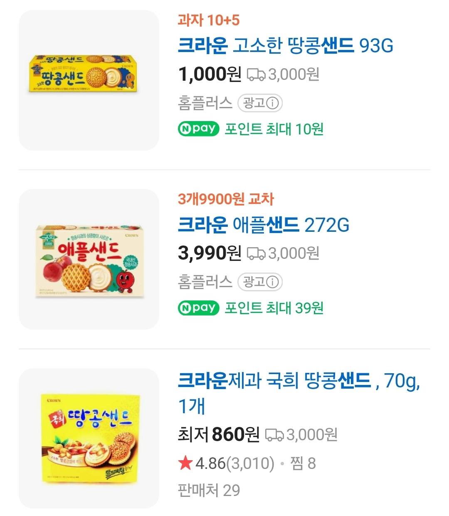Viewport: 449px width, 516px height.
Task: Click delivery truck icon beside 3,990원 price
Action: coord(256,253)
